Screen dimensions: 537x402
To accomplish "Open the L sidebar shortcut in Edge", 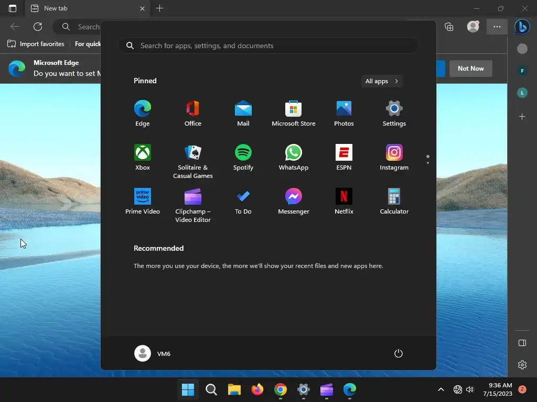I will click(522, 93).
